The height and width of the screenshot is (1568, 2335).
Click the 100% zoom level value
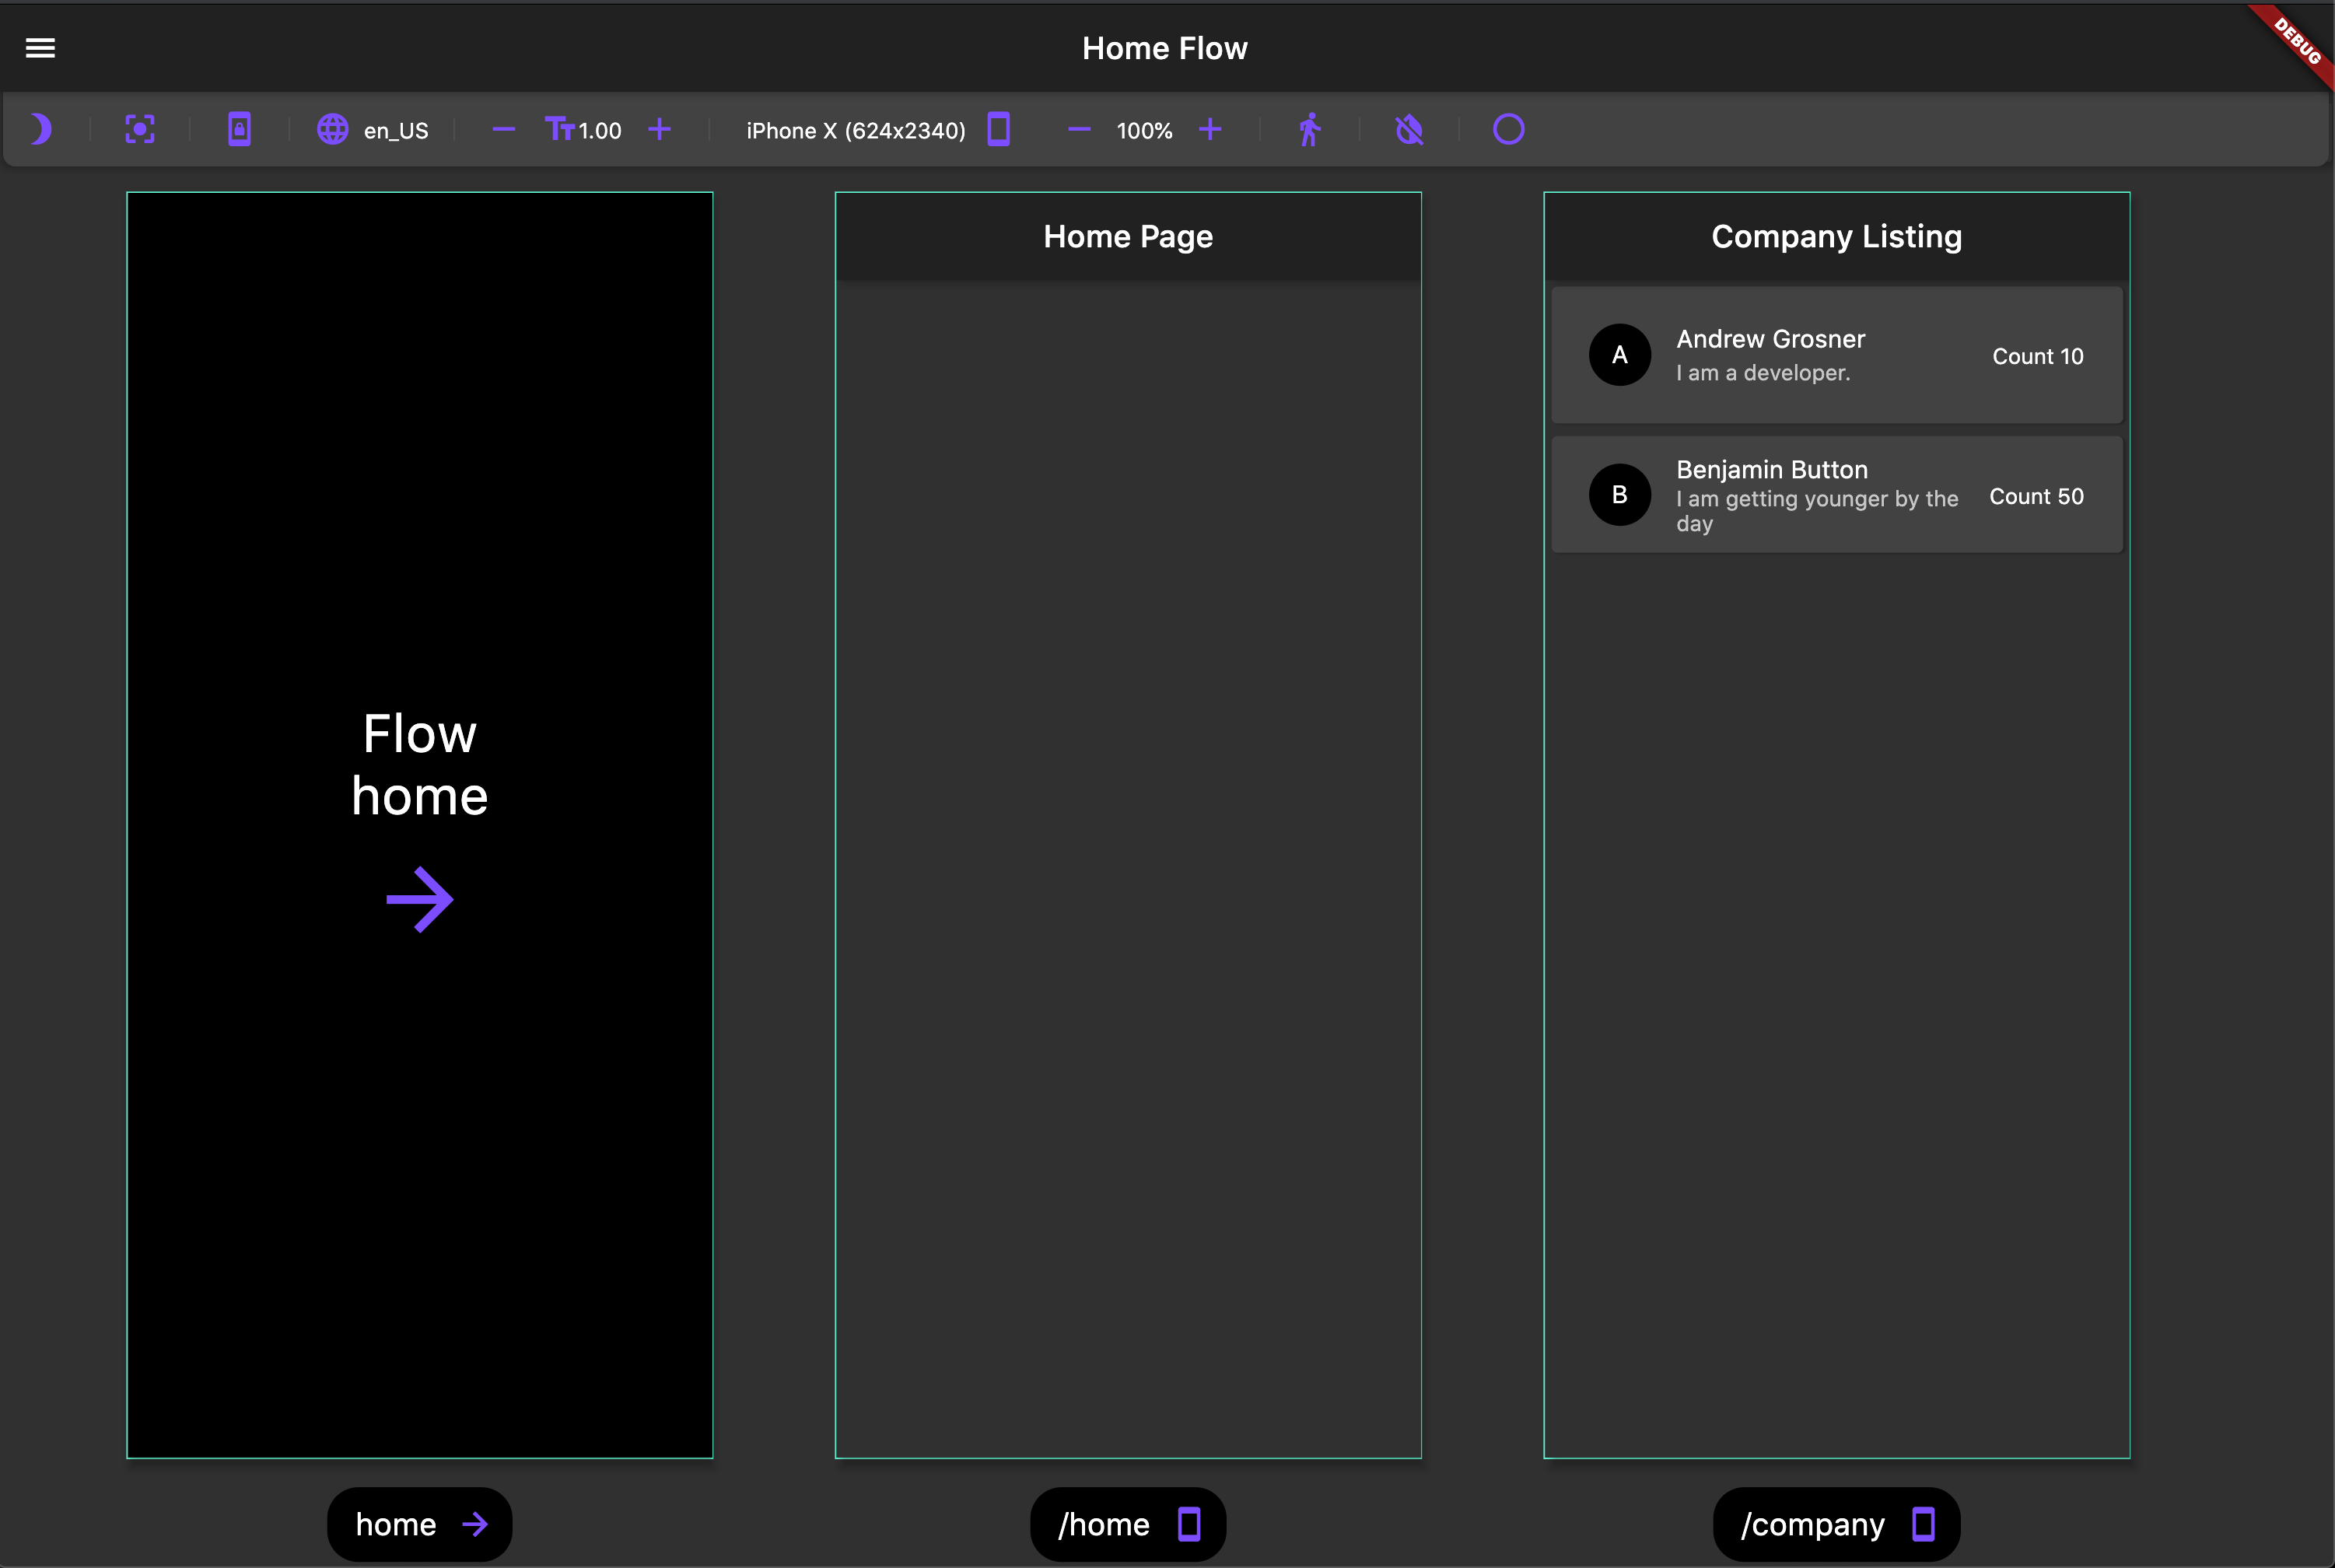1144,130
